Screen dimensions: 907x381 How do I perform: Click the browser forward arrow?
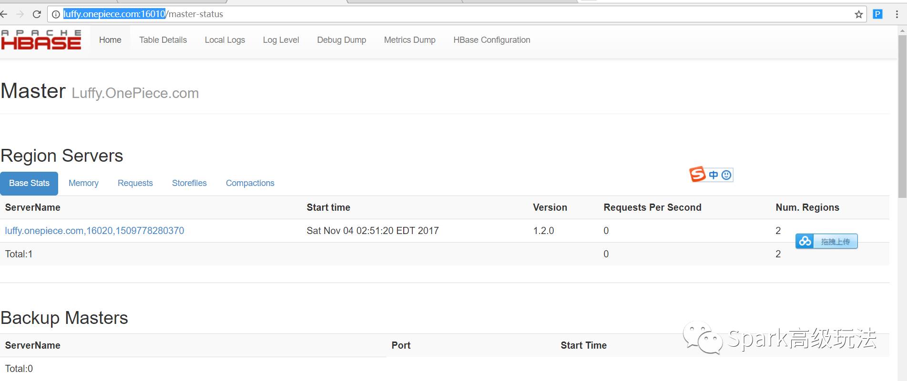point(20,14)
